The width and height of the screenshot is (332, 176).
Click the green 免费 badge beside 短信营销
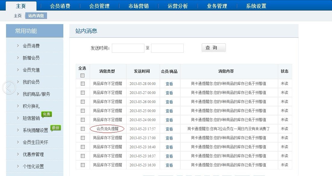[x=47, y=115]
